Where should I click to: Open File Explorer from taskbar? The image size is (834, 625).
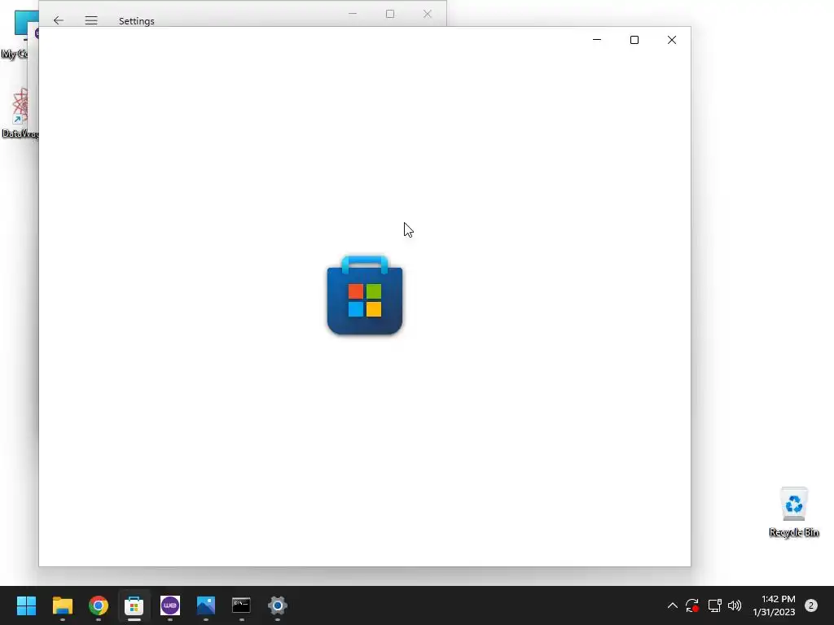(x=62, y=605)
